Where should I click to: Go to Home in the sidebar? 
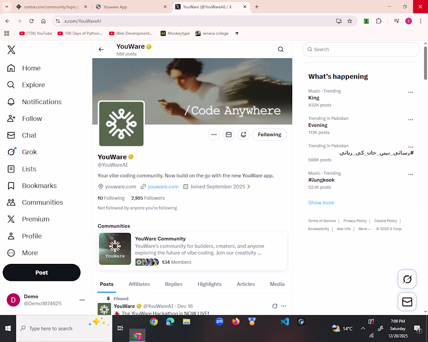click(24, 68)
